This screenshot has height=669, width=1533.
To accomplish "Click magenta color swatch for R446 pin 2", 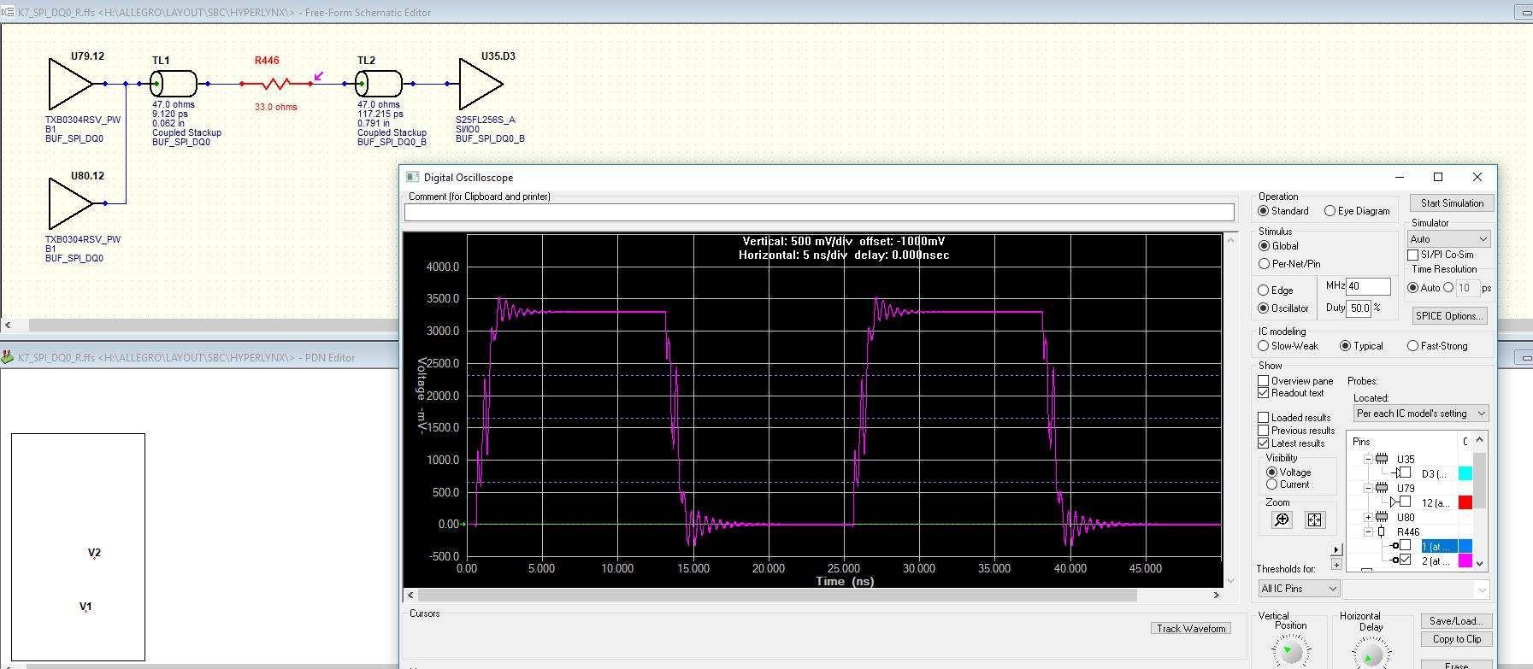I will pyautogui.click(x=1465, y=560).
